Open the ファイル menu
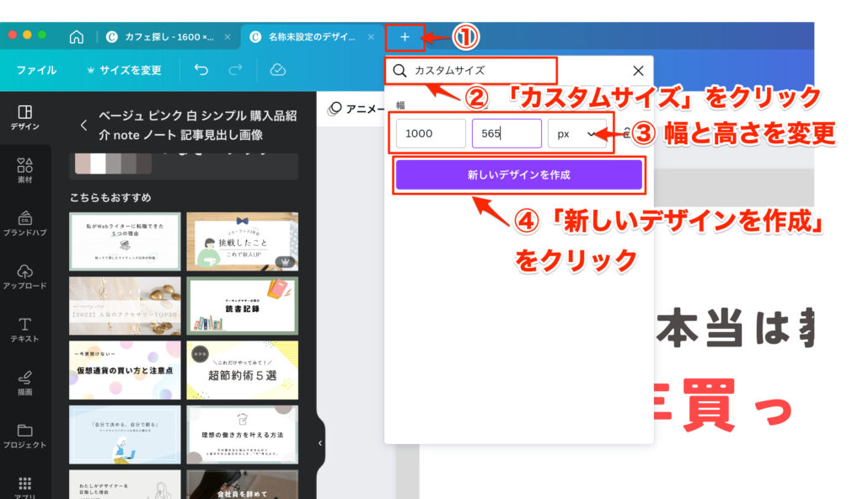The image size is (863, 499). pos(36,70)
